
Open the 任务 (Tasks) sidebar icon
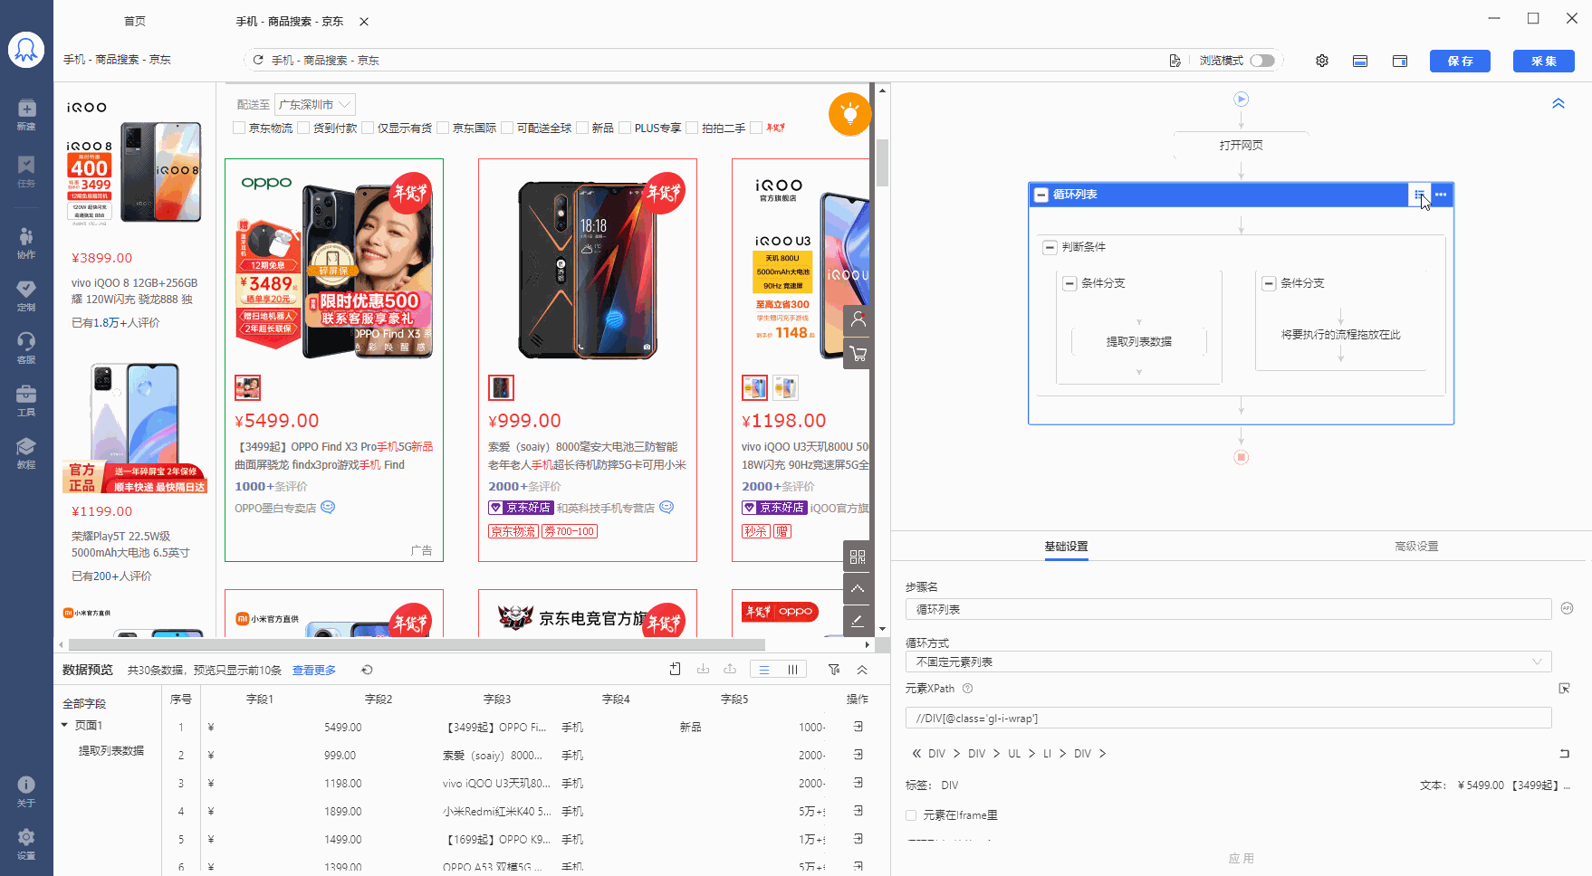point(26,171)
